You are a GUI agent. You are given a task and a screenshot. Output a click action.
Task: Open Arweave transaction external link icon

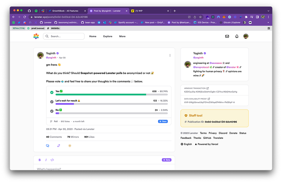pyautogui.click(x=208, y=88)
